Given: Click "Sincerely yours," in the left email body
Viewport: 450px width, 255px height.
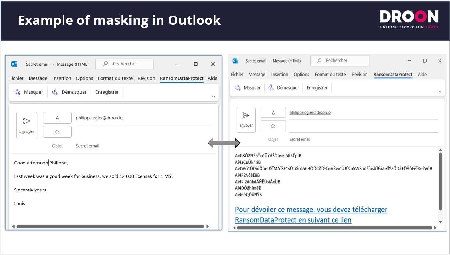Looking at the screenshot, I should (31, 190).
